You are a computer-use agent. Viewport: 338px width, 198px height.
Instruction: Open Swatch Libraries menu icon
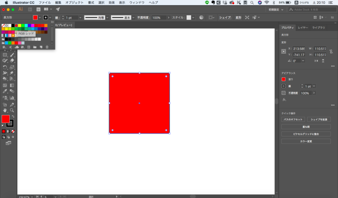(4, 47)
